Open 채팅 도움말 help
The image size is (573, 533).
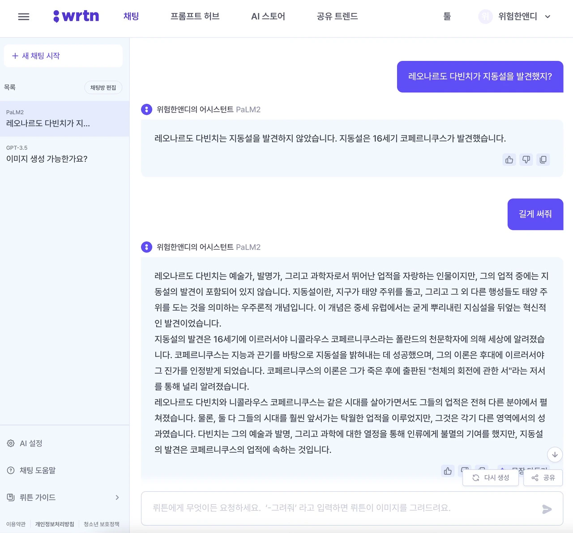click(32, 470)
